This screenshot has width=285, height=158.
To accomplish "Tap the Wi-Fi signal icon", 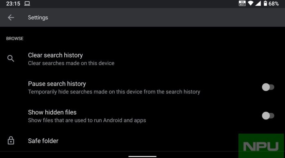I will [251, 3].
